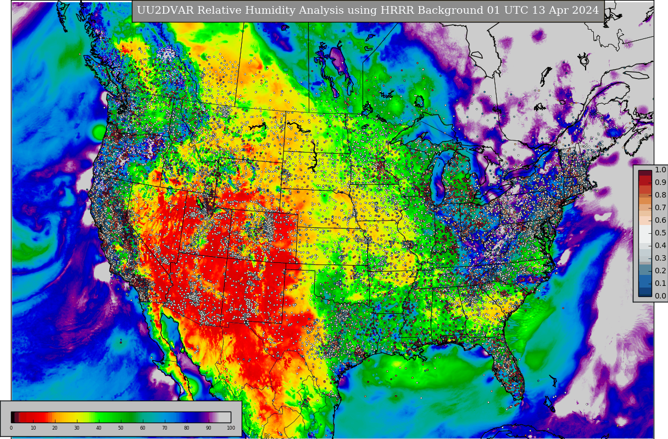Pick the darkest red swatch atop right legend

[x=645, y=173]
